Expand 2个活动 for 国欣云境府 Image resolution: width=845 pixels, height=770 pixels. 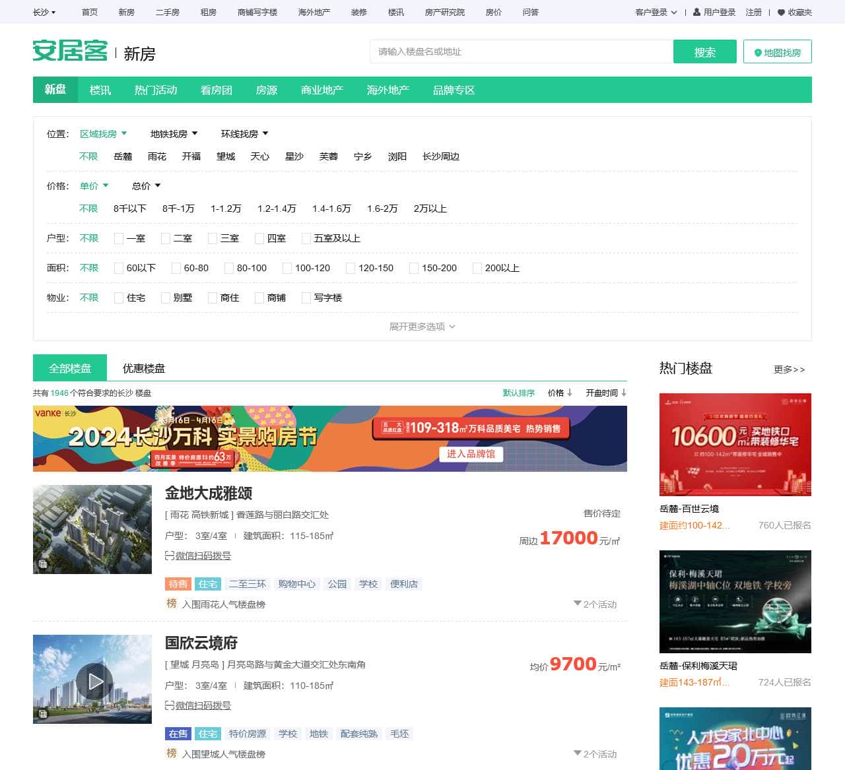coord(595,754)
